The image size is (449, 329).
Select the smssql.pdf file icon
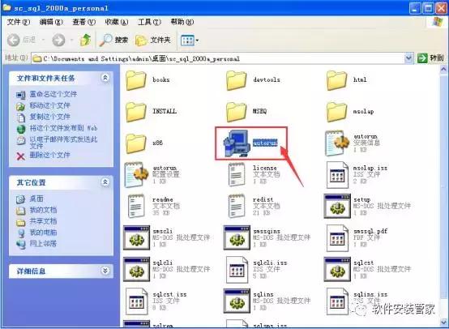pos(337,237)
